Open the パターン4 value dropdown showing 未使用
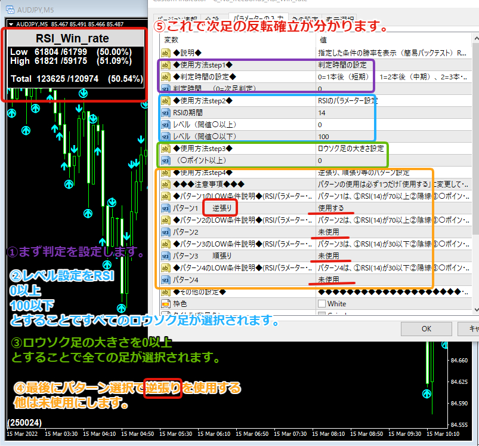 pos(394,279)
